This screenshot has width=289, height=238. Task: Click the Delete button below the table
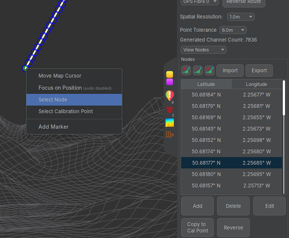(233, 206)
